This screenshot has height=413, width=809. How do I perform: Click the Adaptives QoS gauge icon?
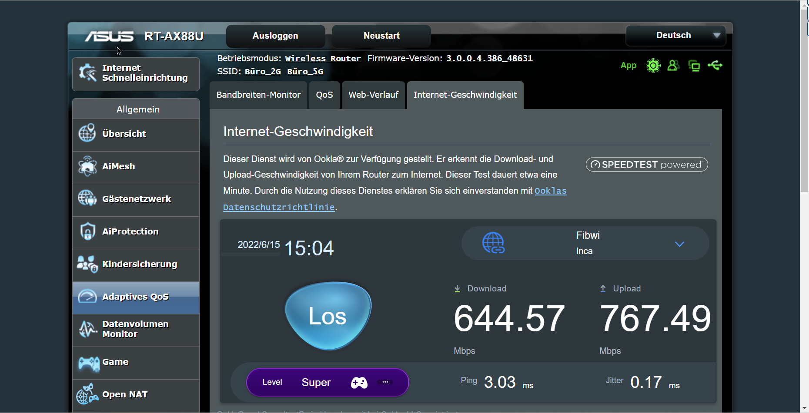click(87, 297)
